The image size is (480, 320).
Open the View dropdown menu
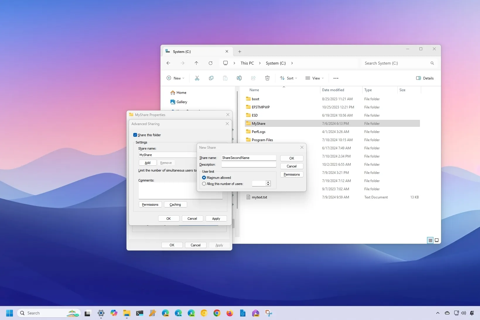tap(315, 78)
